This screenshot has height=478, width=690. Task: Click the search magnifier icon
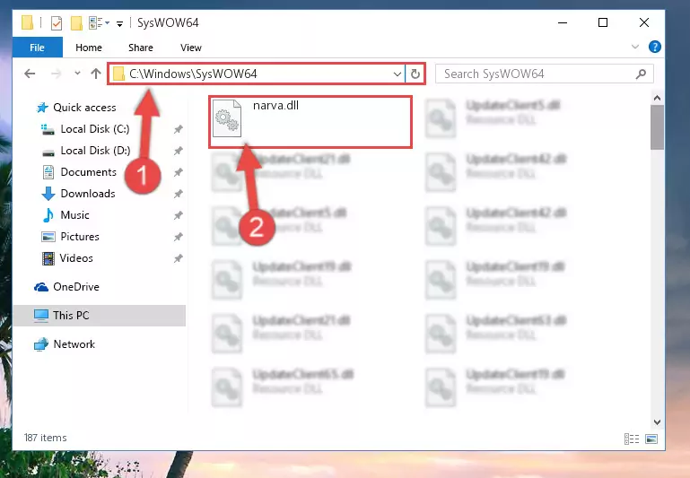[x=642, y=74]
